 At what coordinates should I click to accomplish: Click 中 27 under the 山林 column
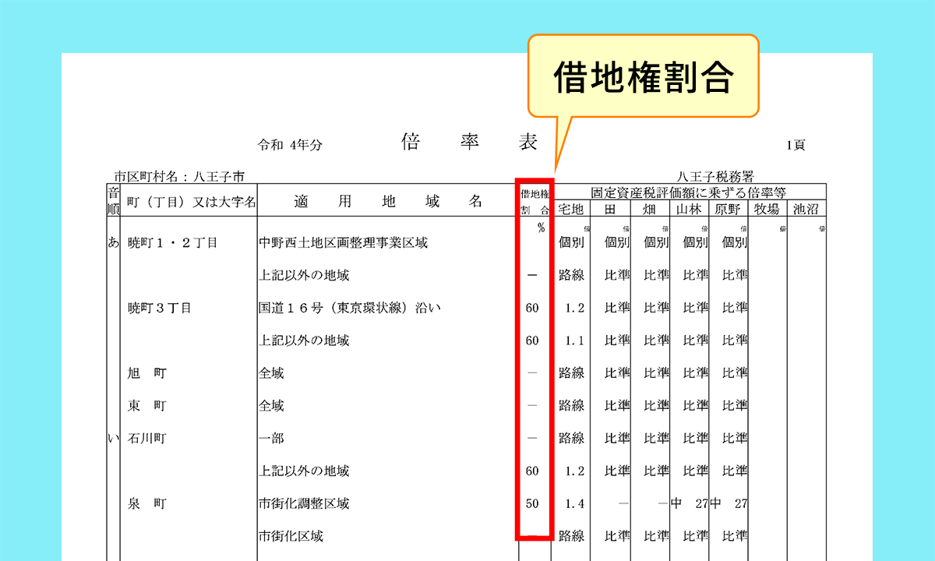689,504
